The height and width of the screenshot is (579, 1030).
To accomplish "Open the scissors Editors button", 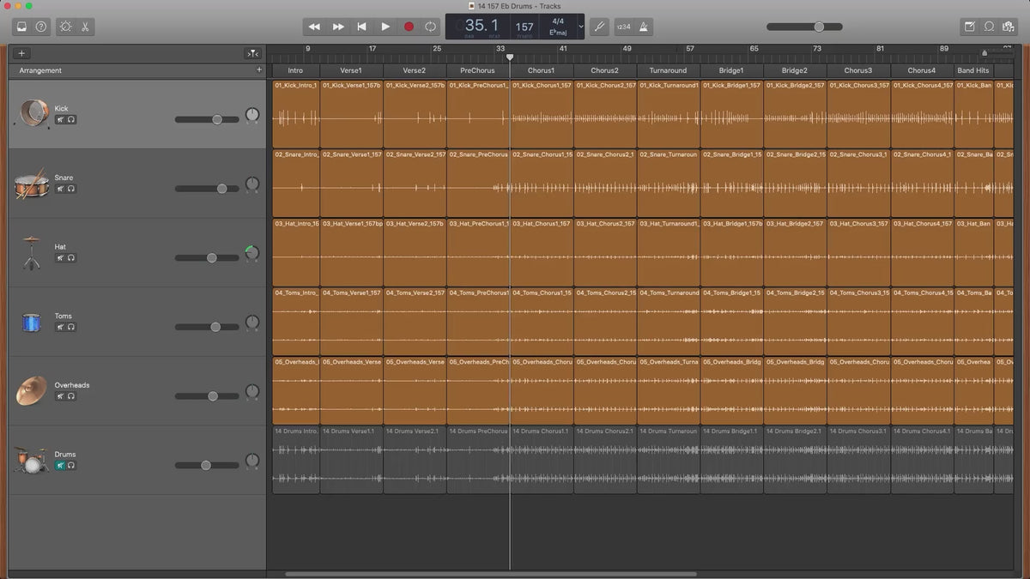I will 85,27.
